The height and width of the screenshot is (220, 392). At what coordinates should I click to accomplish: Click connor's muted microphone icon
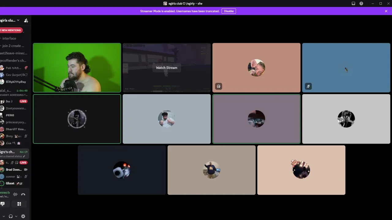[x=26, y=177]
